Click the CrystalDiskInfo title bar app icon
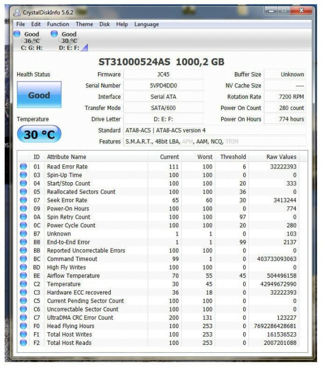This screenshot has height=370, width=325. click(x=17, y=12)
